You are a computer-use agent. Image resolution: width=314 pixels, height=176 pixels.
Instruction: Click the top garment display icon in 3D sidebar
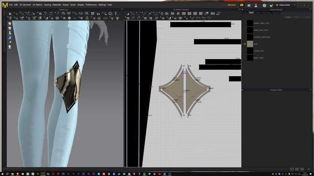pos(10,23)
